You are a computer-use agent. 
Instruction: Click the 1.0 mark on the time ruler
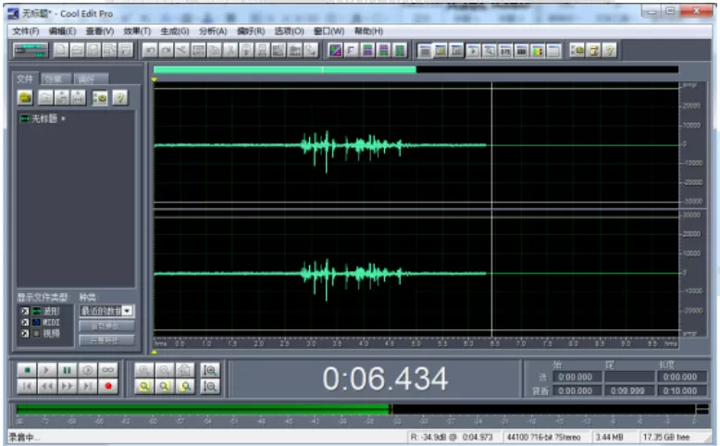coord(206,343)
